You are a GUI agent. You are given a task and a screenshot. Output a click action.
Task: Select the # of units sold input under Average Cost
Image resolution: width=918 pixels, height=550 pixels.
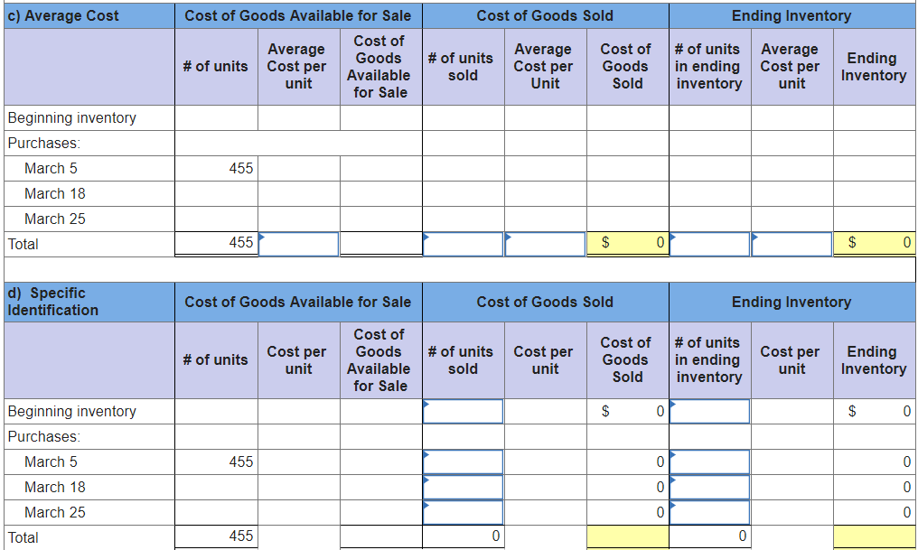coord(463,244)
